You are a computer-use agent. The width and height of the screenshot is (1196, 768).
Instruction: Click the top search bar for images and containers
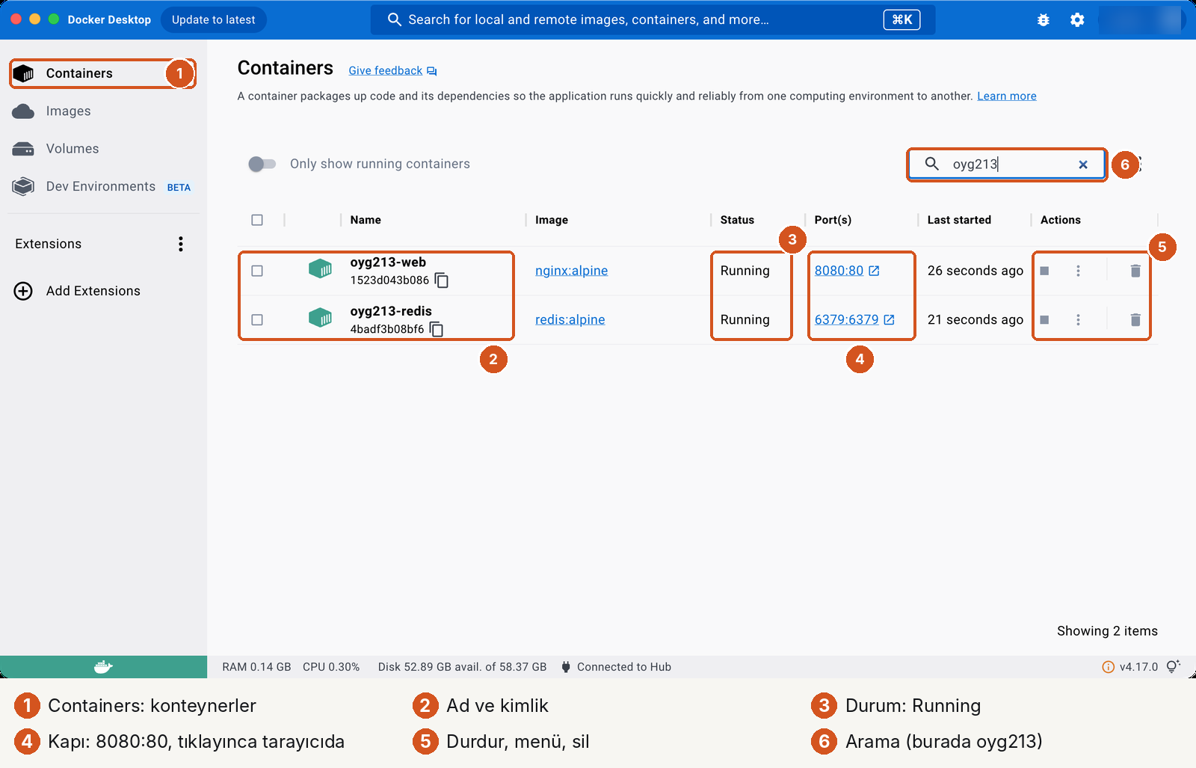[x=653, y=19]
